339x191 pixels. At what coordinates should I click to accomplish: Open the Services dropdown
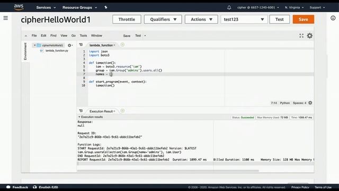click(x=46, y=7)
